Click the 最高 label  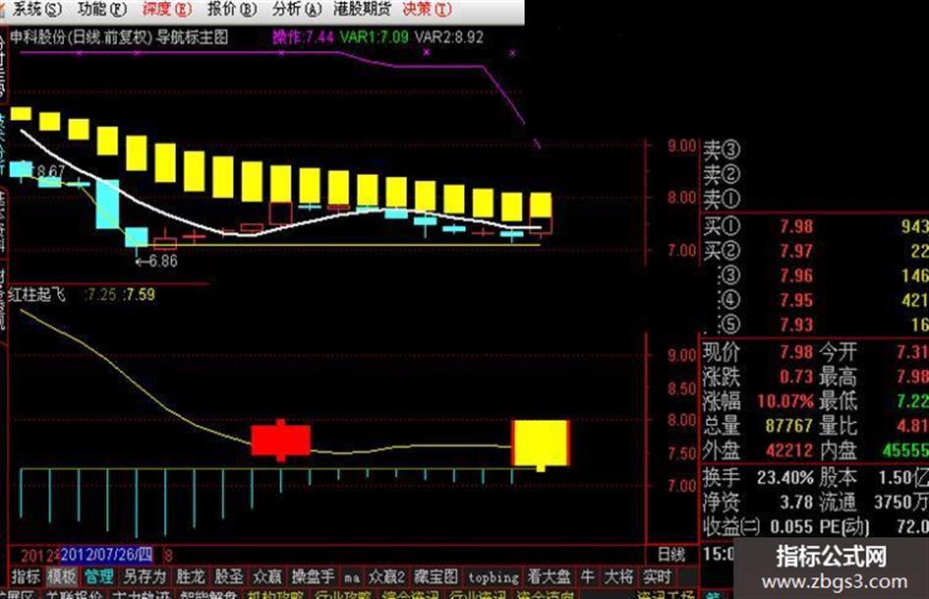click(839, 377)
